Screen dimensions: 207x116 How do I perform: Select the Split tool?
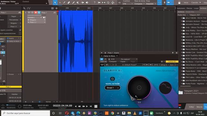click(x=64, y=3)
